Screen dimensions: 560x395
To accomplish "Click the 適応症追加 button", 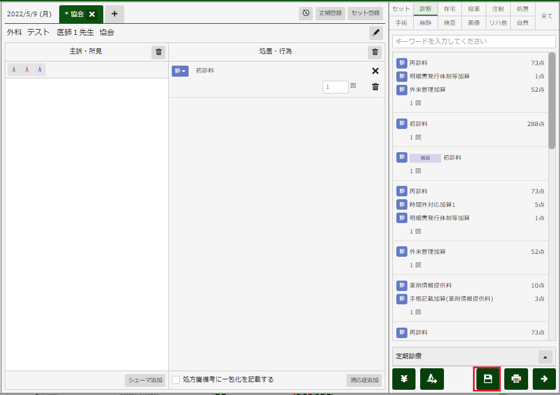I will point(364,380).
